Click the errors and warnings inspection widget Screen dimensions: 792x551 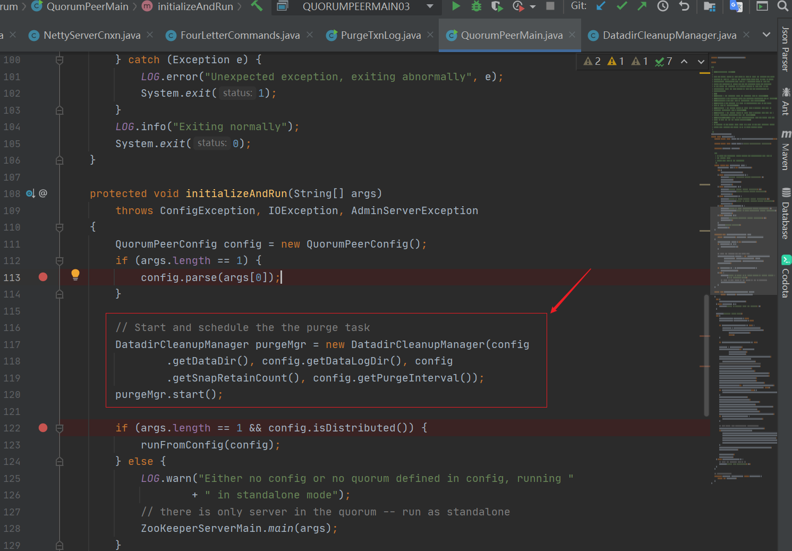627,61
